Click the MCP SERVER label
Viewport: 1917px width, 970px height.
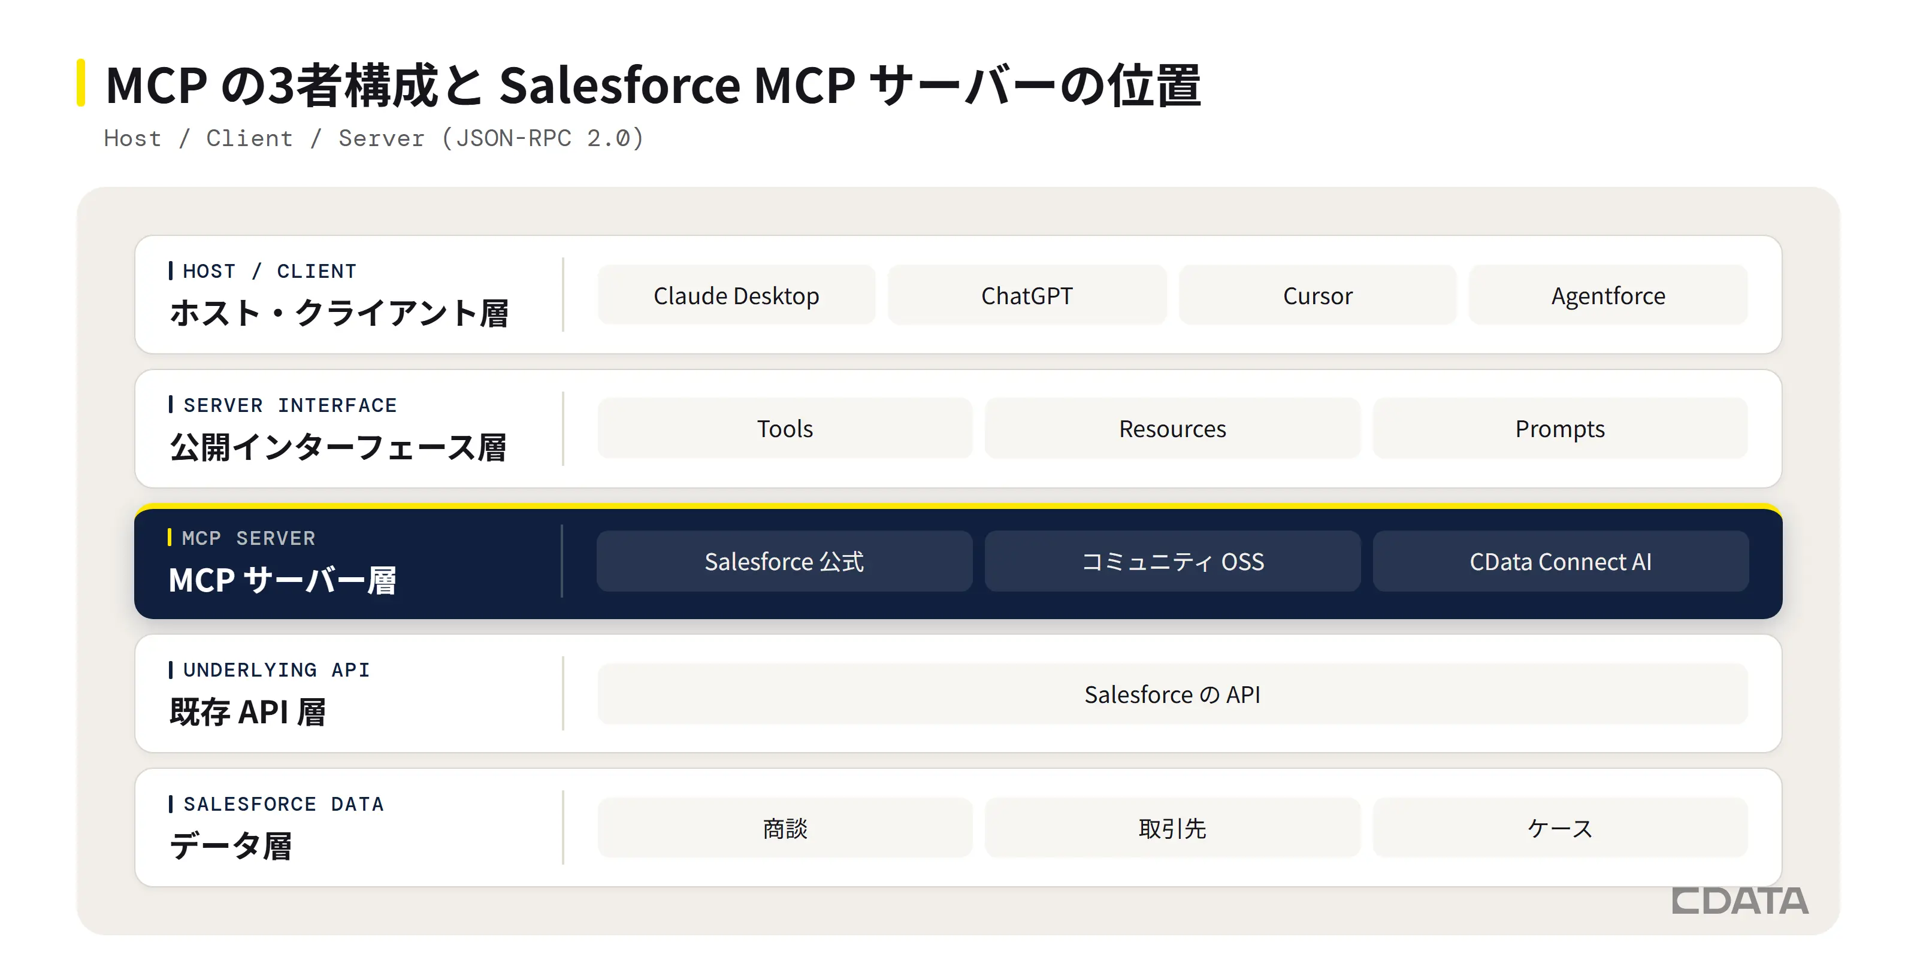click(249, 538)
